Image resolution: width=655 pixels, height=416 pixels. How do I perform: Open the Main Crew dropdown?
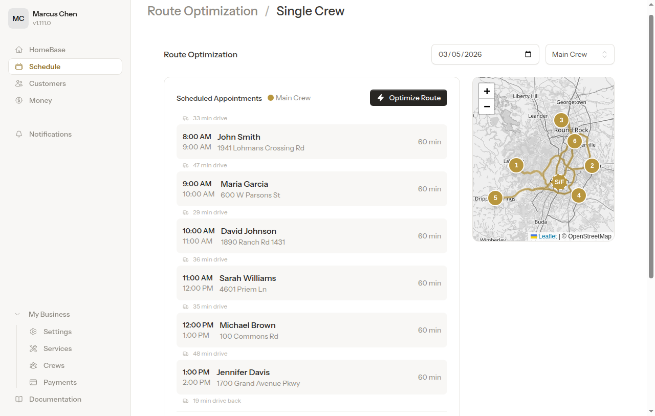click(580, 54)
